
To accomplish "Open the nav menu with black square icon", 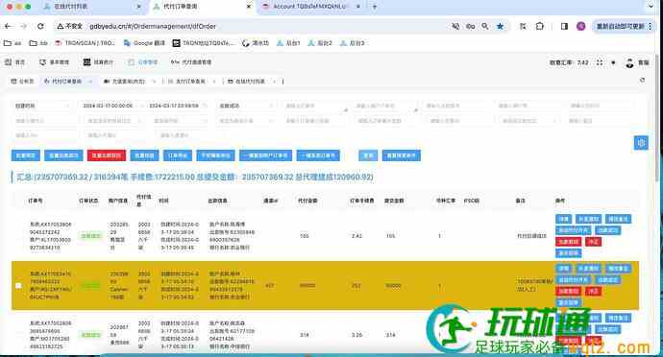I will pos(98,62).
